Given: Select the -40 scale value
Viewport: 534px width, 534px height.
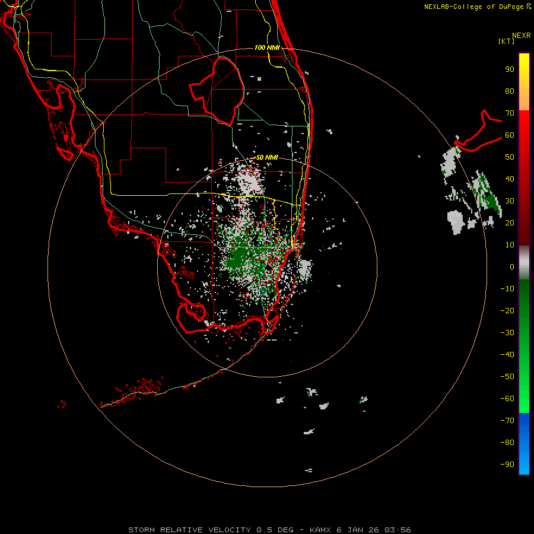Looking at the screenshot, I should (x=507, y=355).
